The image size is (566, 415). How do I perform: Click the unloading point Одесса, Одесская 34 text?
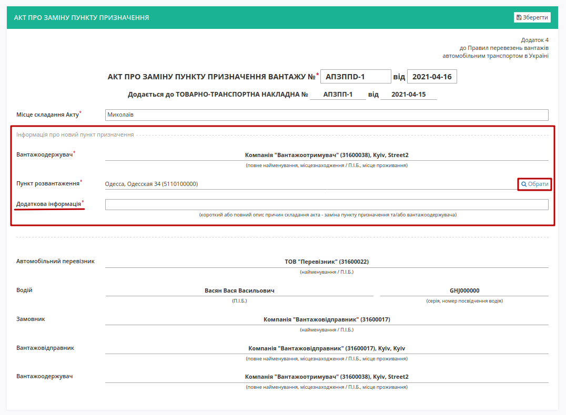tap(151, 184)
